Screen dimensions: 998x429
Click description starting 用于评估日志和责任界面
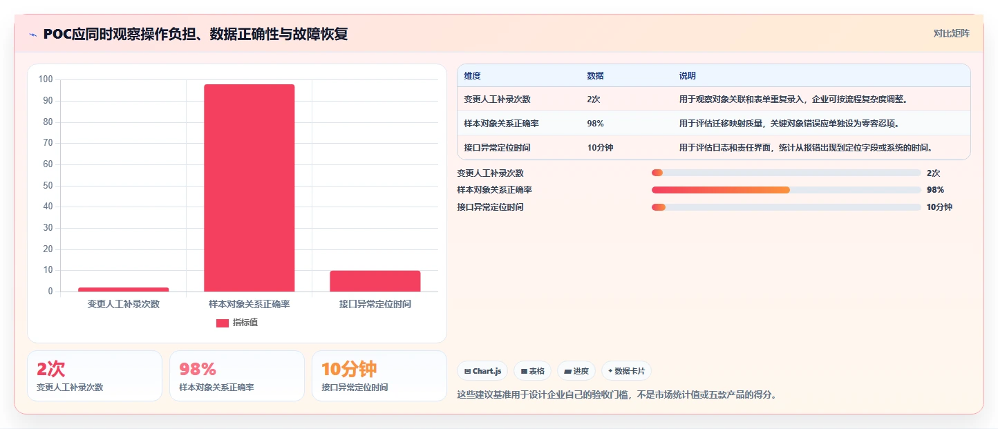click(806, 148)
